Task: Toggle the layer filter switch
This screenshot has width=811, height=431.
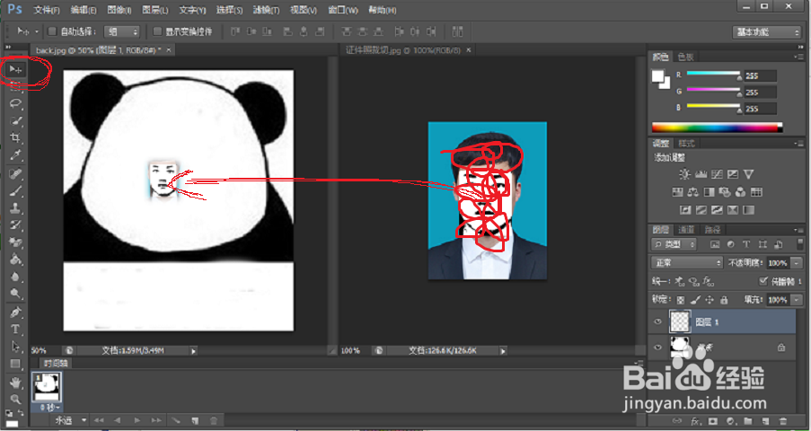Action: coord(798,245)
